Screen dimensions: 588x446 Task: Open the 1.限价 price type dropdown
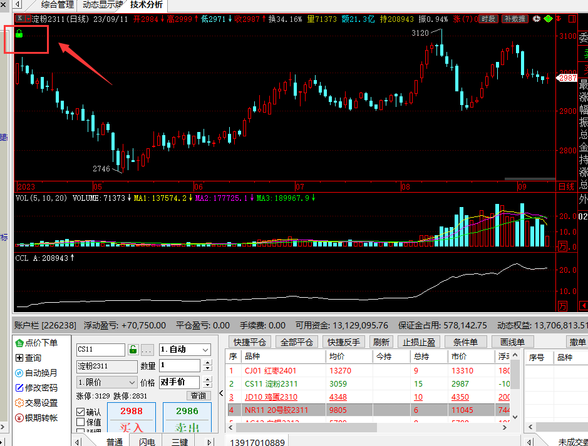106,382
